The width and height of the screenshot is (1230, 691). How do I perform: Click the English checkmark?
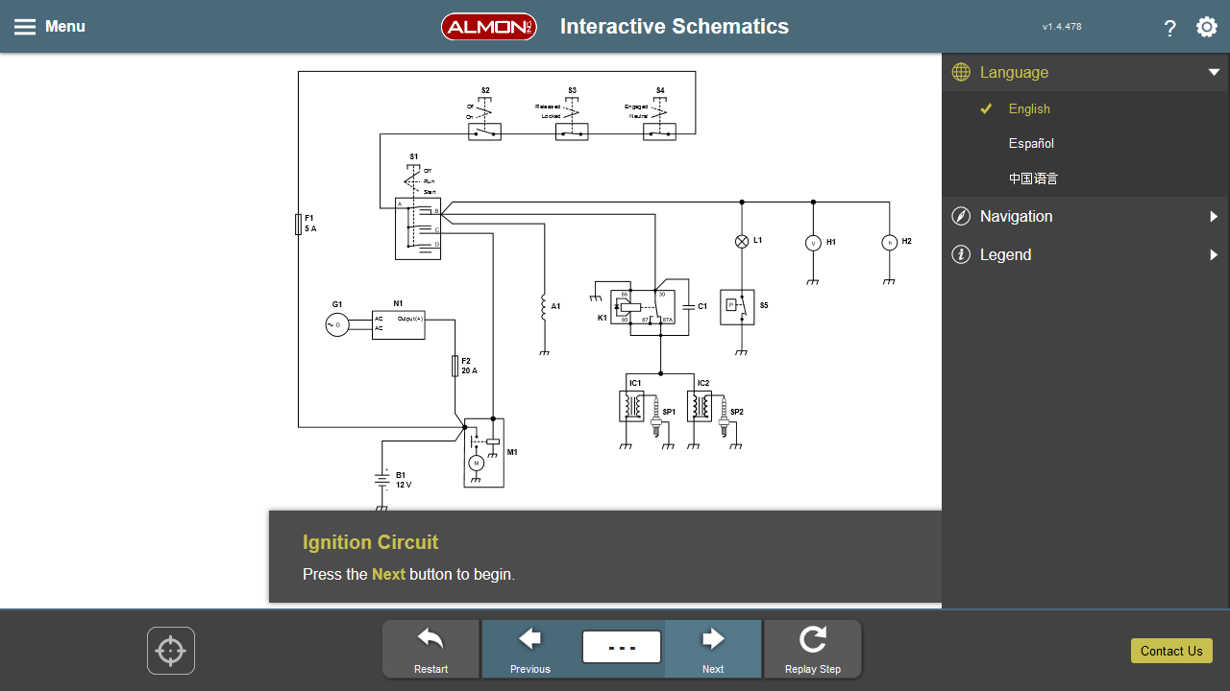(x=985, y=108)
